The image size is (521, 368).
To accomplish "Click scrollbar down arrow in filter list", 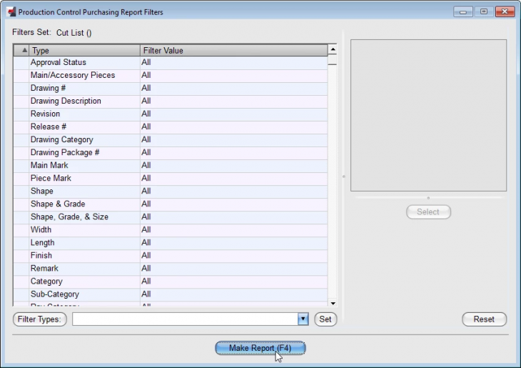I will coord(333,303).
